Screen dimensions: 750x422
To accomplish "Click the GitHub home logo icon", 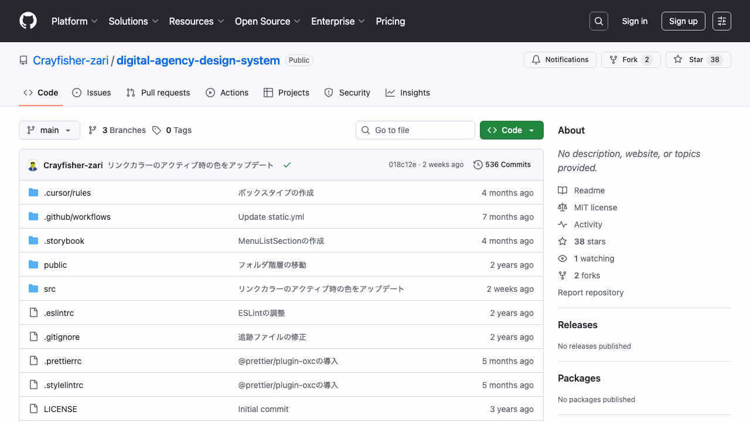I will pos(28,21).
